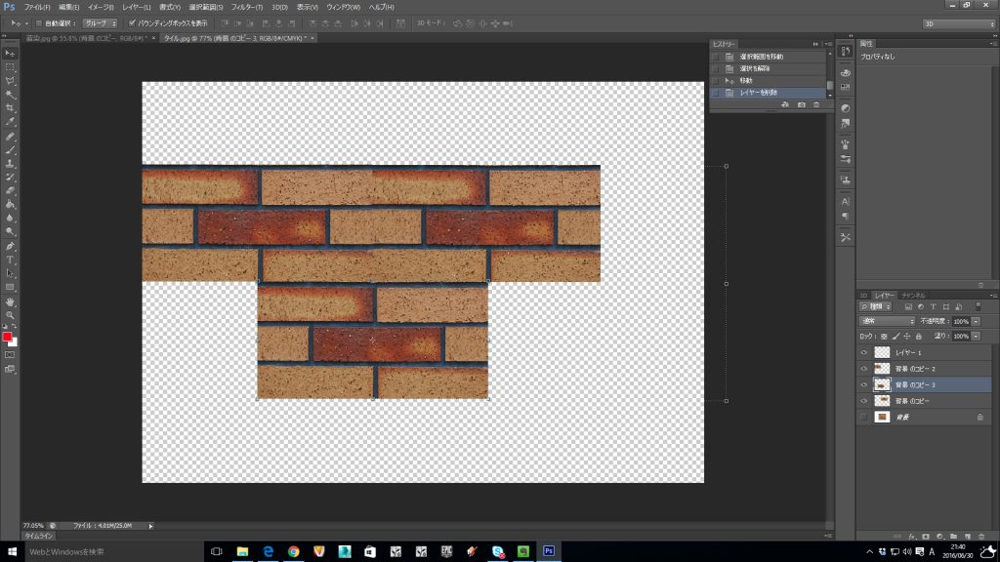The height and width of the screenshot is (562, 1000).
Task: Click the fx layer style icon
Action: [x=910, y=536]
